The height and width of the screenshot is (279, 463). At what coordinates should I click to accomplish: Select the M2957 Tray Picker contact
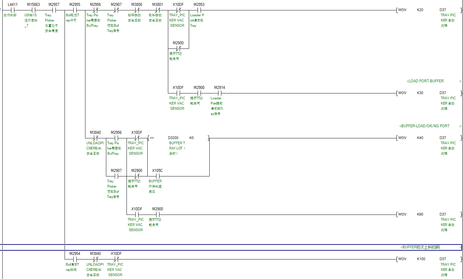coord(54,10)
